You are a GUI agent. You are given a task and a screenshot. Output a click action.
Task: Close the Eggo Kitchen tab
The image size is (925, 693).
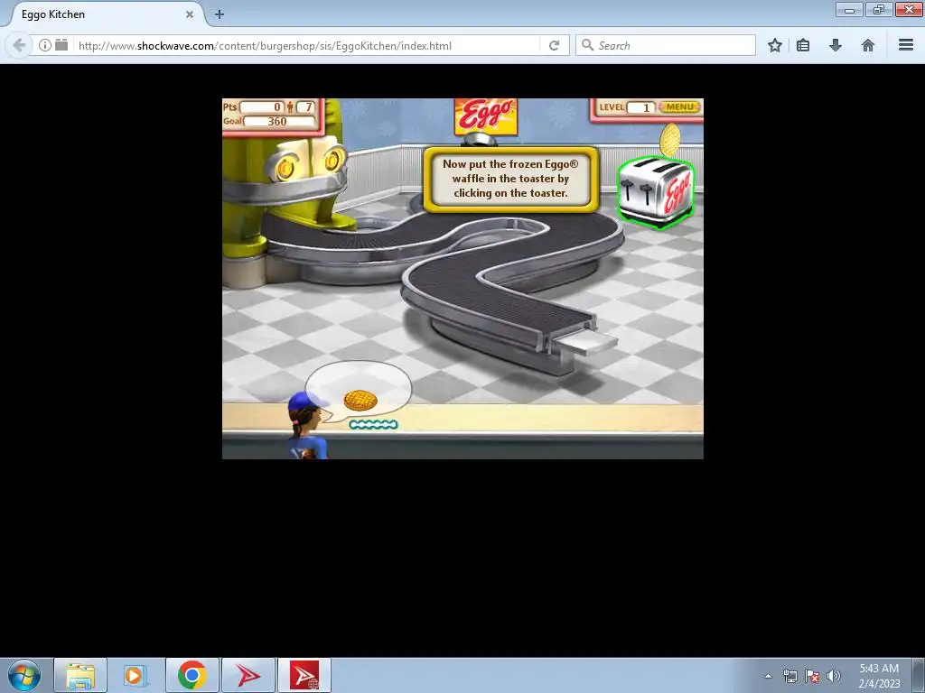coord(190,14)
